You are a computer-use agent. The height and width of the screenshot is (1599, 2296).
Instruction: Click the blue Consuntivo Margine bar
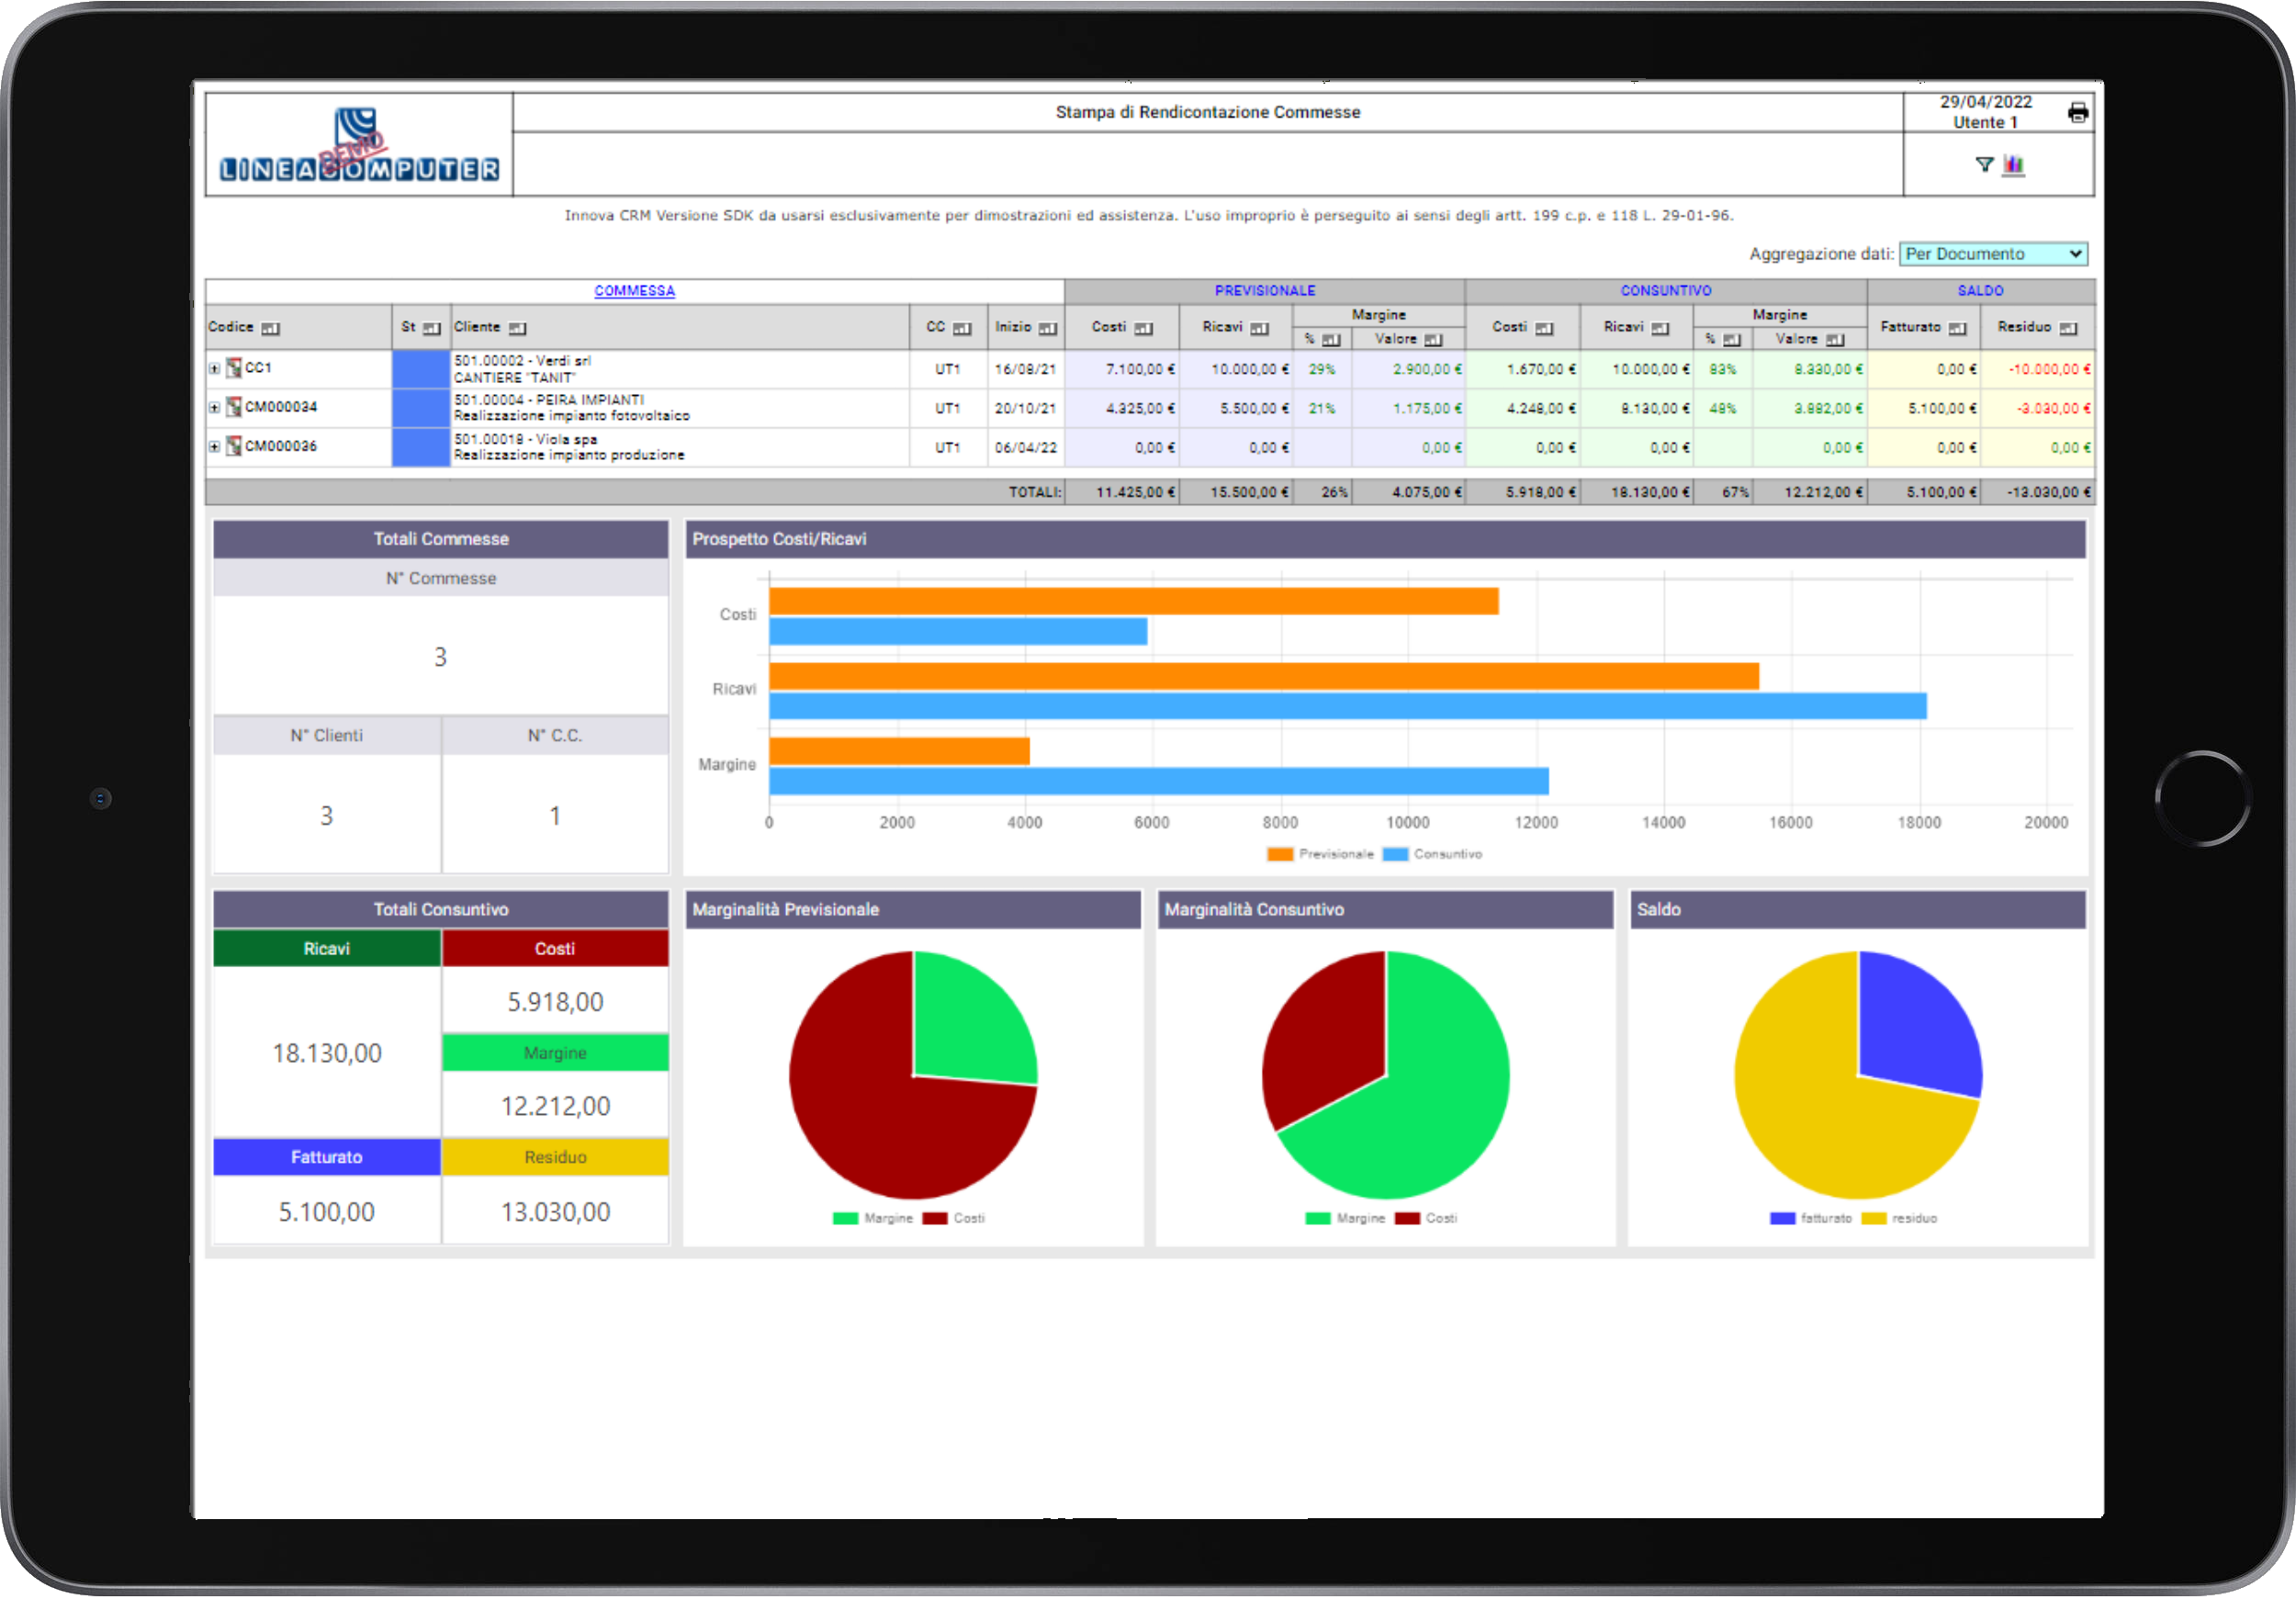[1158, 781]
